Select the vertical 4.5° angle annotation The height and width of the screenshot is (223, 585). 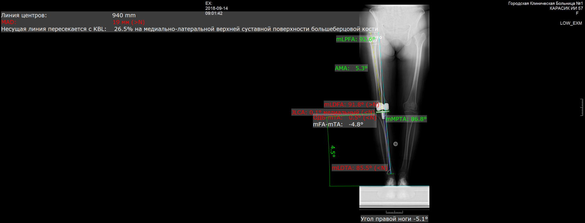333,151
